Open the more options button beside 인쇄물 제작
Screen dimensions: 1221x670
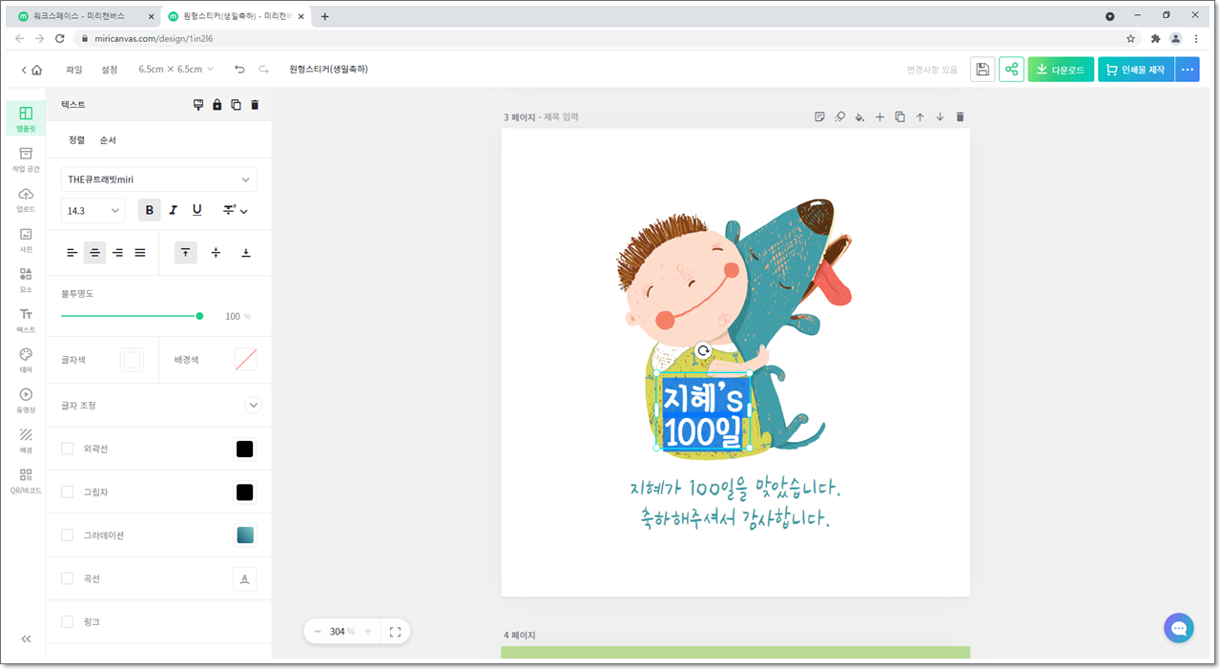tap(1188, 70)
